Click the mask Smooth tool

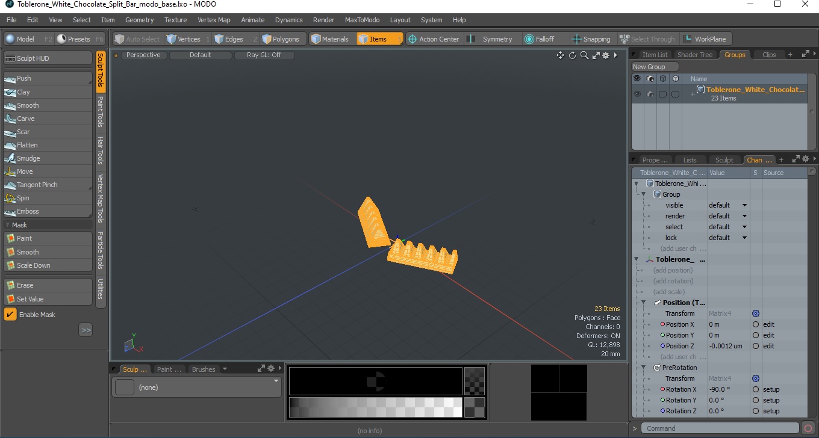click(48, 252)
